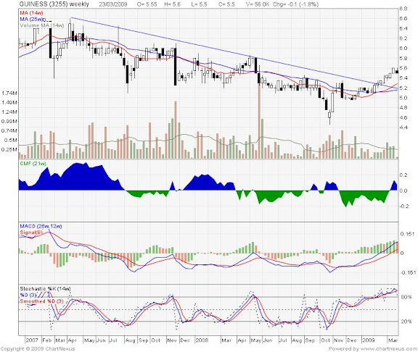Click the "Copyright © 2009 ChartNexus" footer text

click(x=38, y=348)
